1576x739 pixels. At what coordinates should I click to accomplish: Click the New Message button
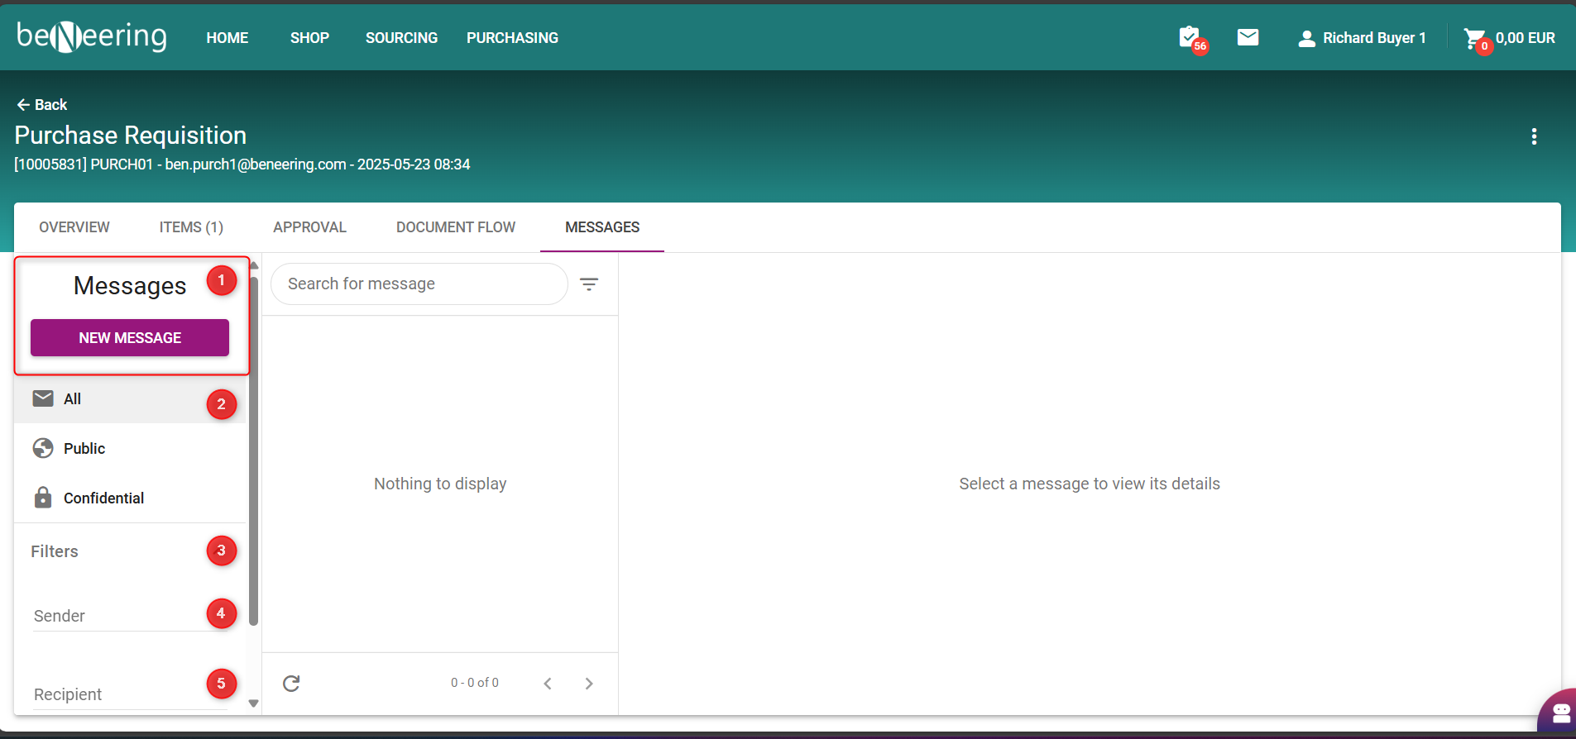tap(130, 338)
